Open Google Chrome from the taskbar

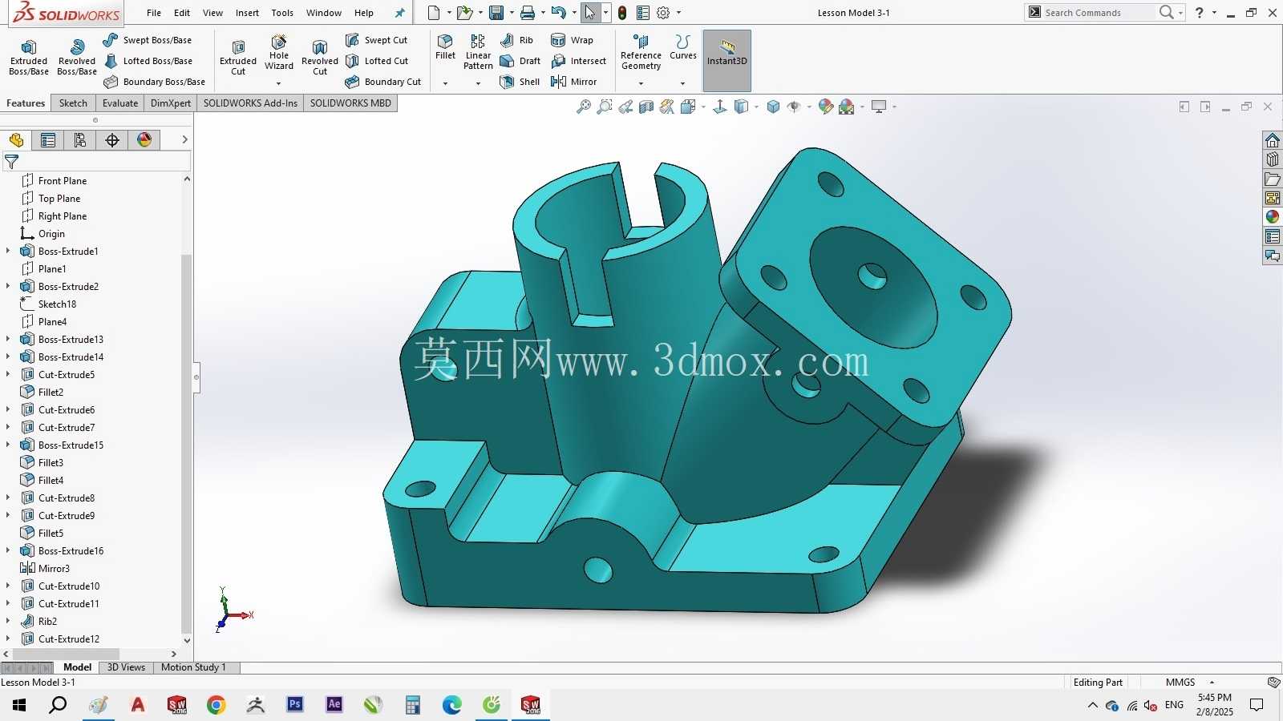217,705
